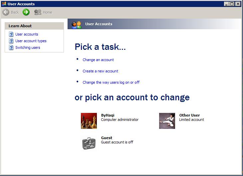Image resolution: width=243 pixels, height=176 pixels.
Task: Click the Learn About panel header
Action: click(x=34, y=26)
